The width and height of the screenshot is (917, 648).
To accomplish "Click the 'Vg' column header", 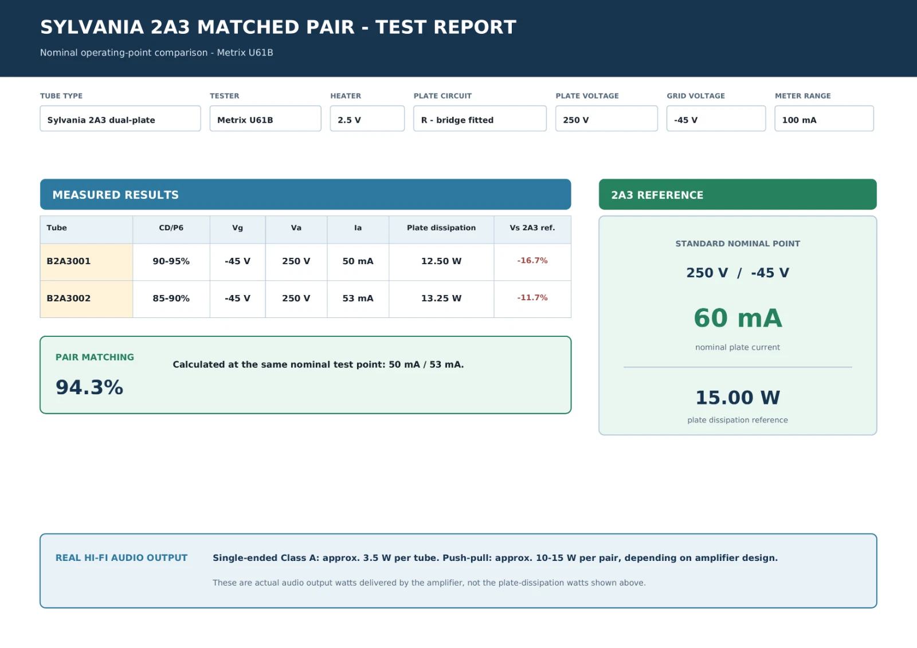I will point(238,230).
